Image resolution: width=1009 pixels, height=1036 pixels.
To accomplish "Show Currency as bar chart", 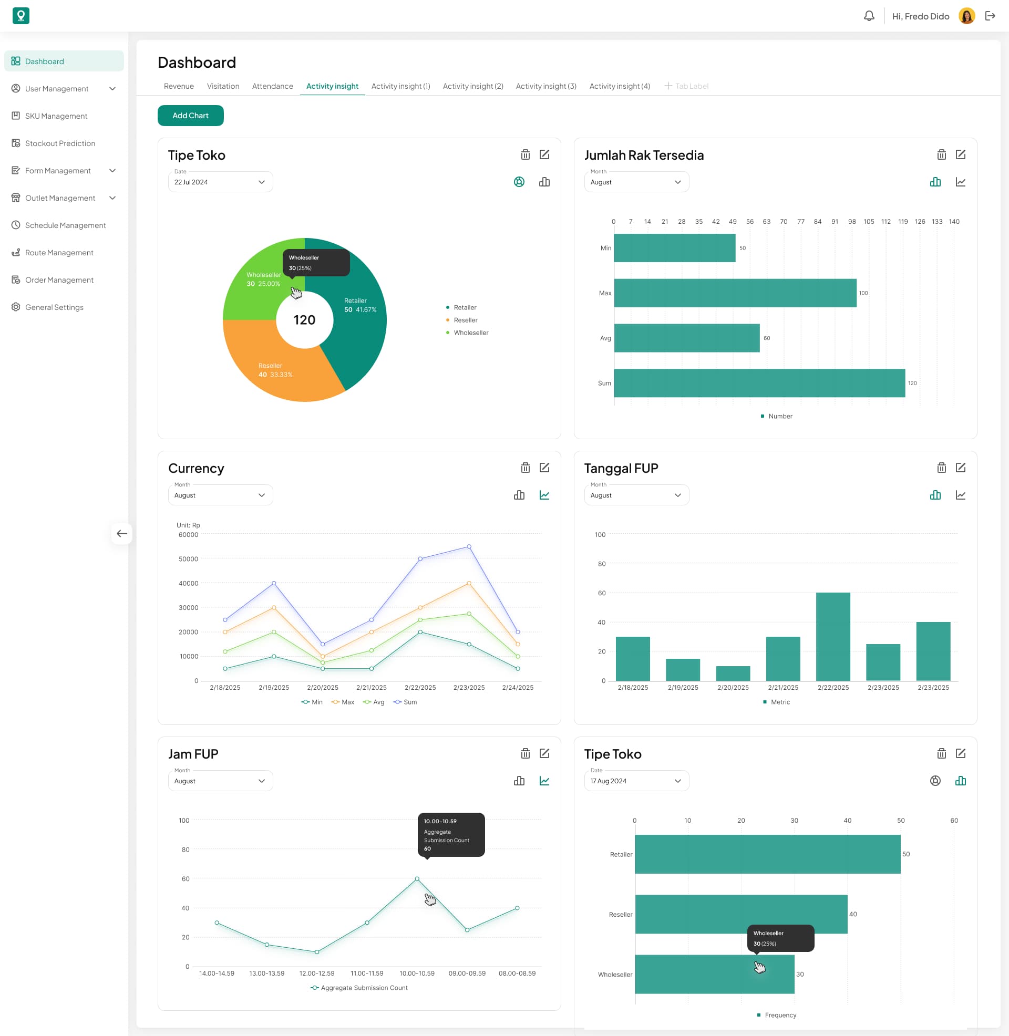I will pos(519,495).
